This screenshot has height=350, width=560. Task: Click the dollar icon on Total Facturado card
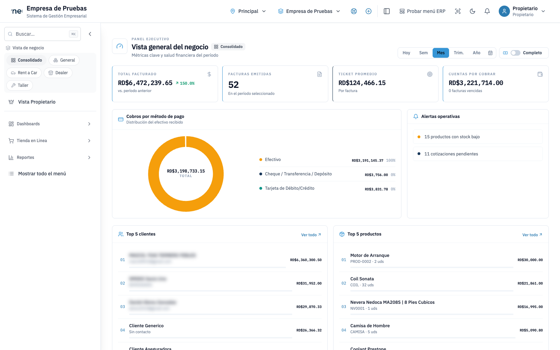click(209, 74)
